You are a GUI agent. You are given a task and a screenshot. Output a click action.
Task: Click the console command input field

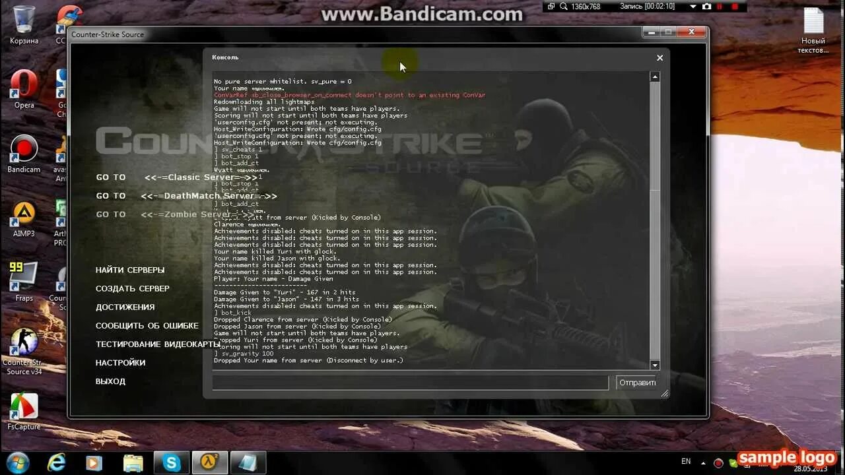(x=410, y=383)
